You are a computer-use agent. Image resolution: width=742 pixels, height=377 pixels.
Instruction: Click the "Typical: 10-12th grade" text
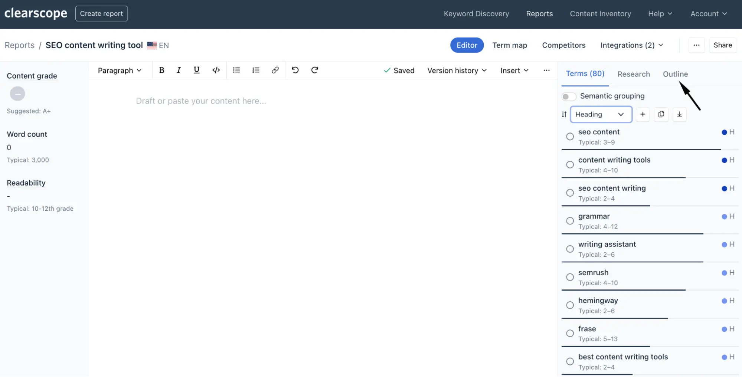[40, 209]
